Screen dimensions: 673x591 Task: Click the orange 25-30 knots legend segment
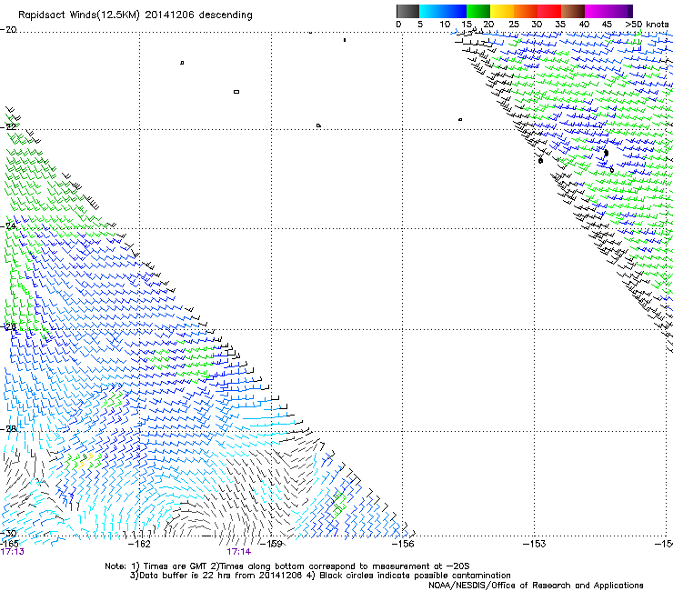526,11
